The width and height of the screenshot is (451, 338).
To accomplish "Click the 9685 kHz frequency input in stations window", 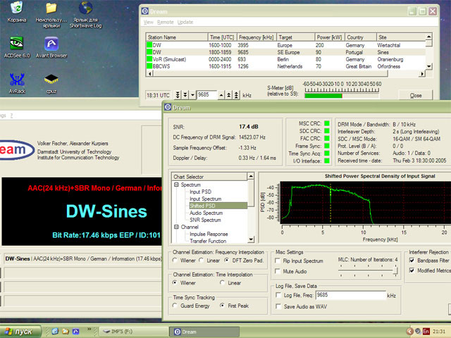I will click(206, 94).
